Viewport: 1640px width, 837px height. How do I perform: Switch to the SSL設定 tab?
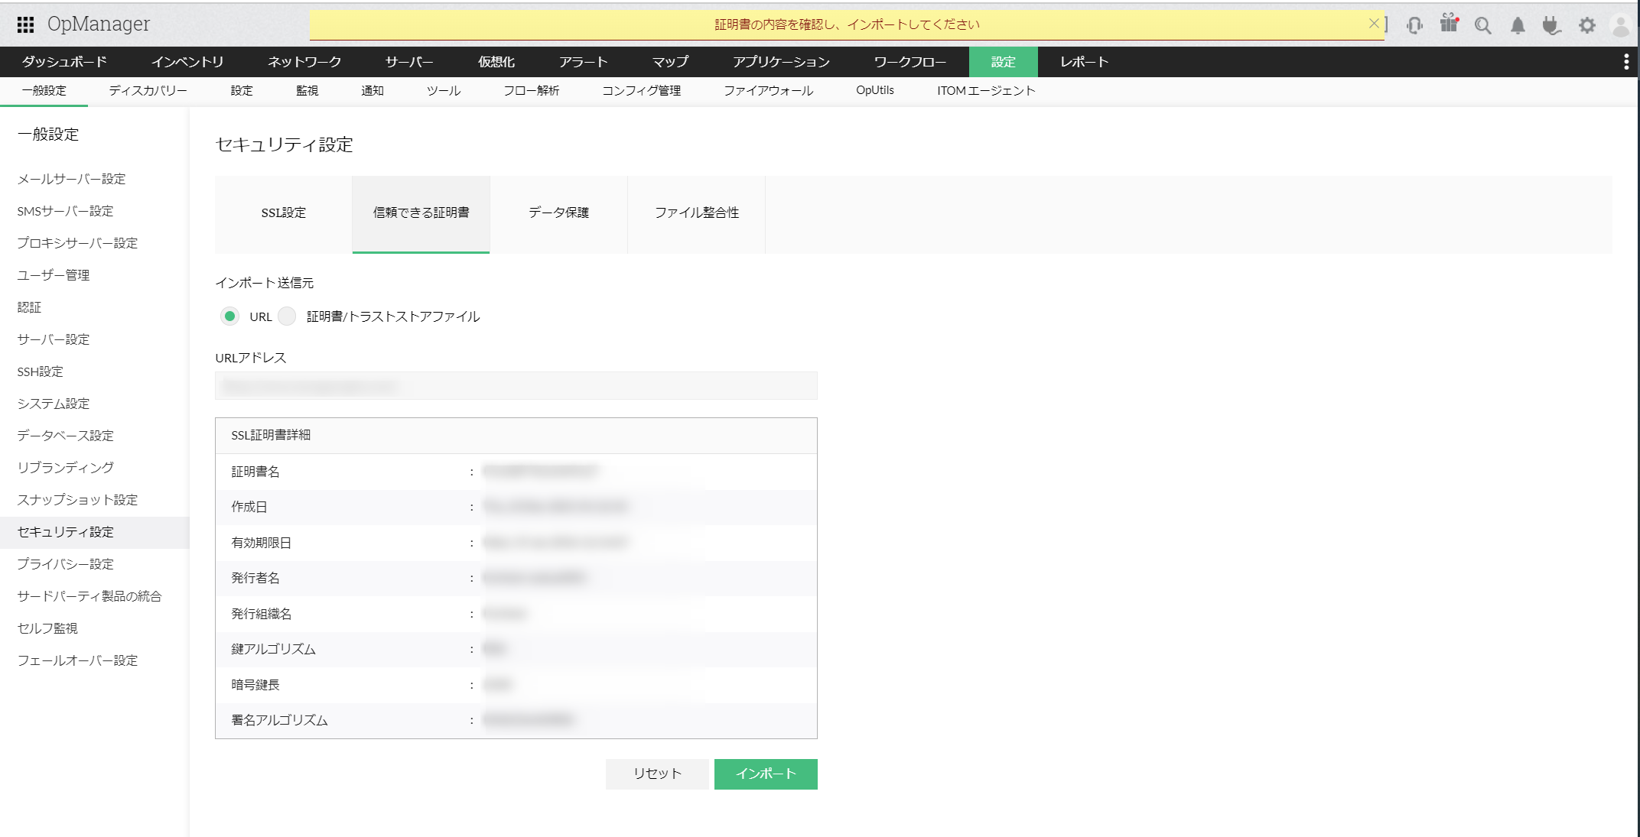click(283, 213)
